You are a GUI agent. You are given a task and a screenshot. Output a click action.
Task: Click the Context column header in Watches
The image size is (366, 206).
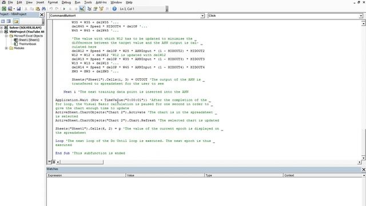pyautogui.click(x=323, y=175)
